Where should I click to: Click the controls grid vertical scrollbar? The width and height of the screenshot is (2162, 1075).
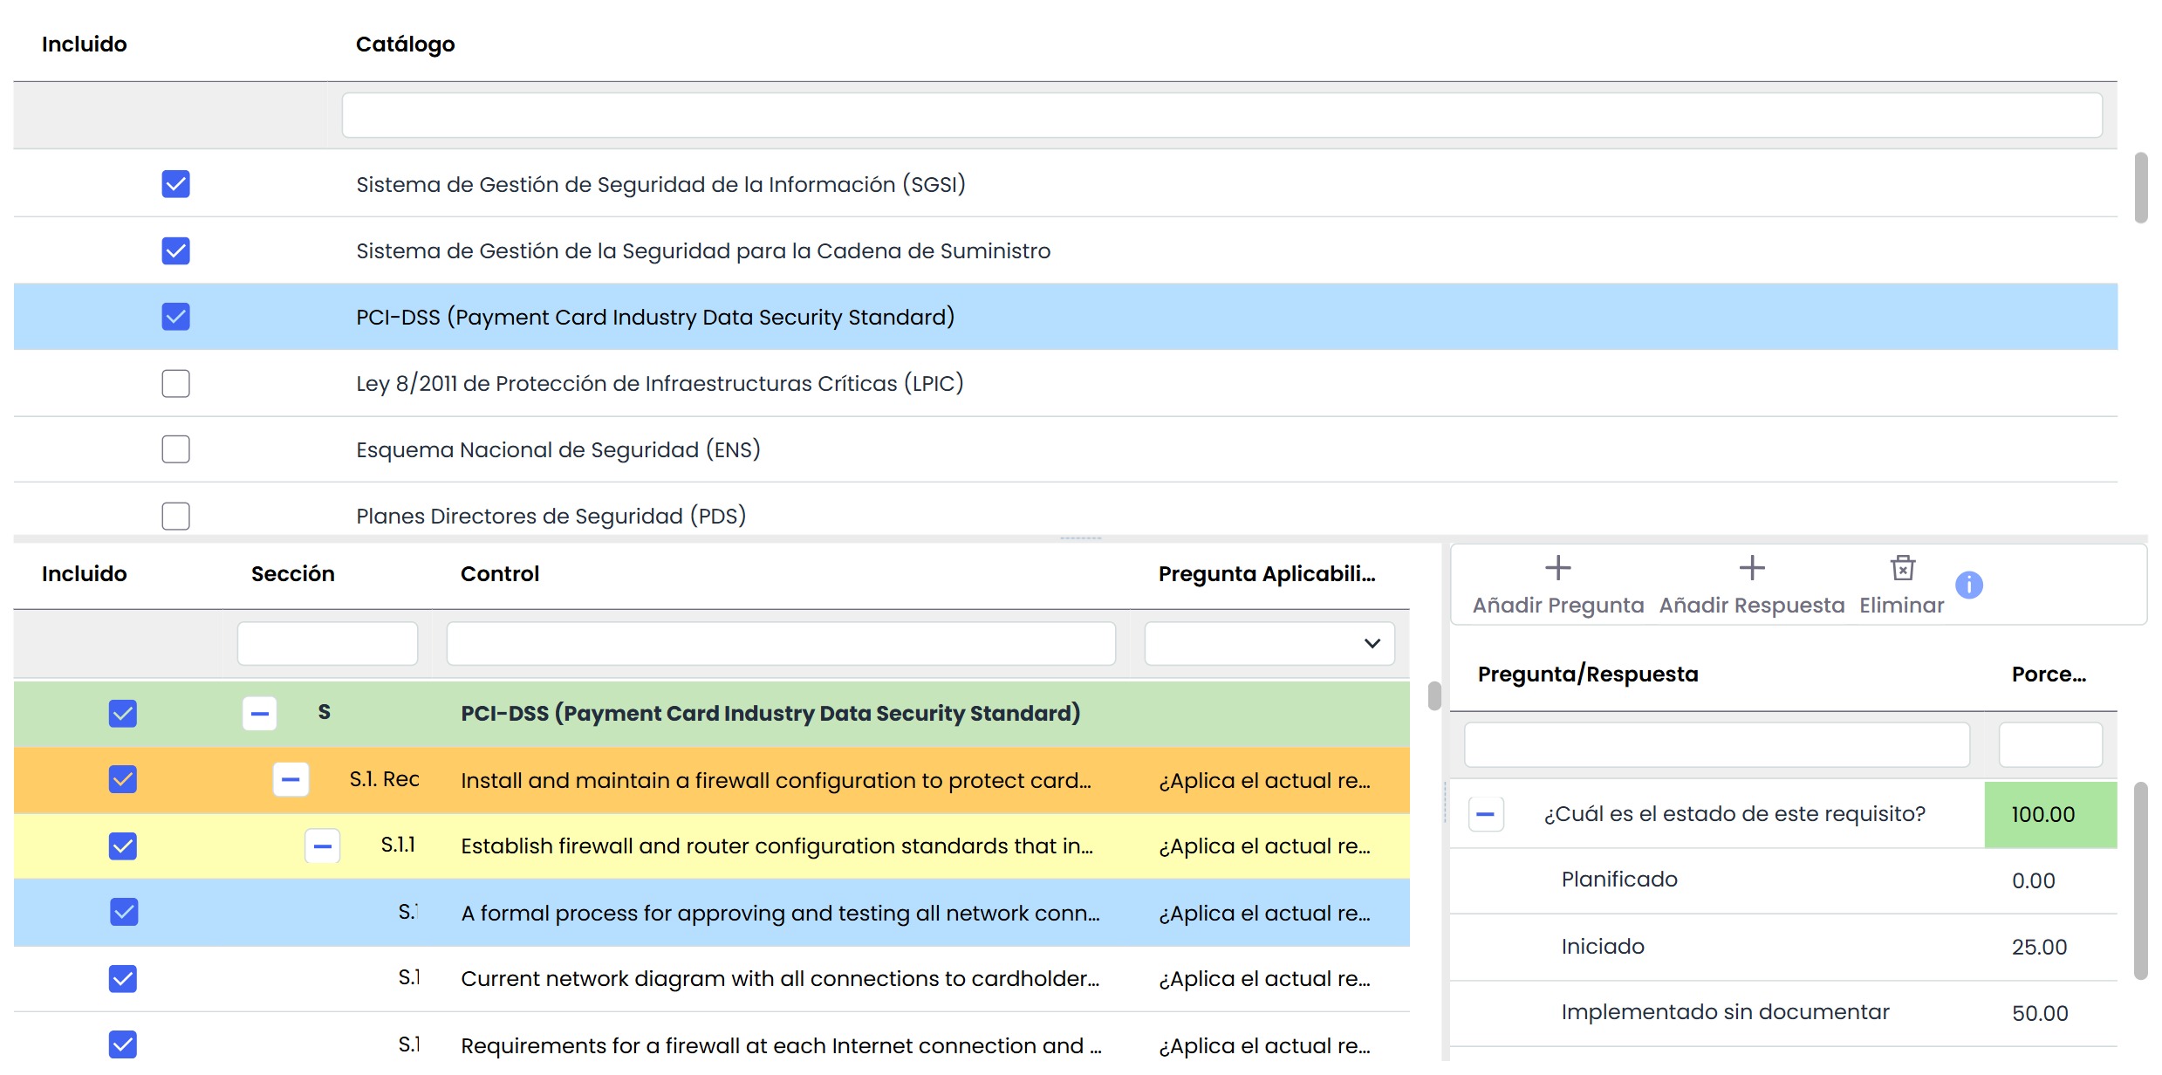click(1434, 696)
